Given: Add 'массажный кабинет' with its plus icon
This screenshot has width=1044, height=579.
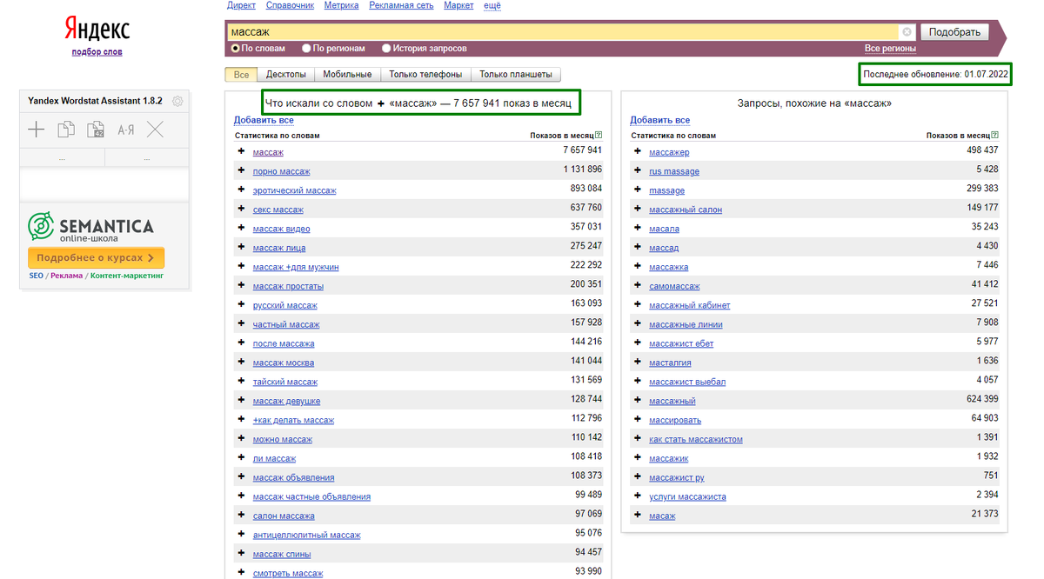Looking at the screenshot, I should (x=637, y=304).
